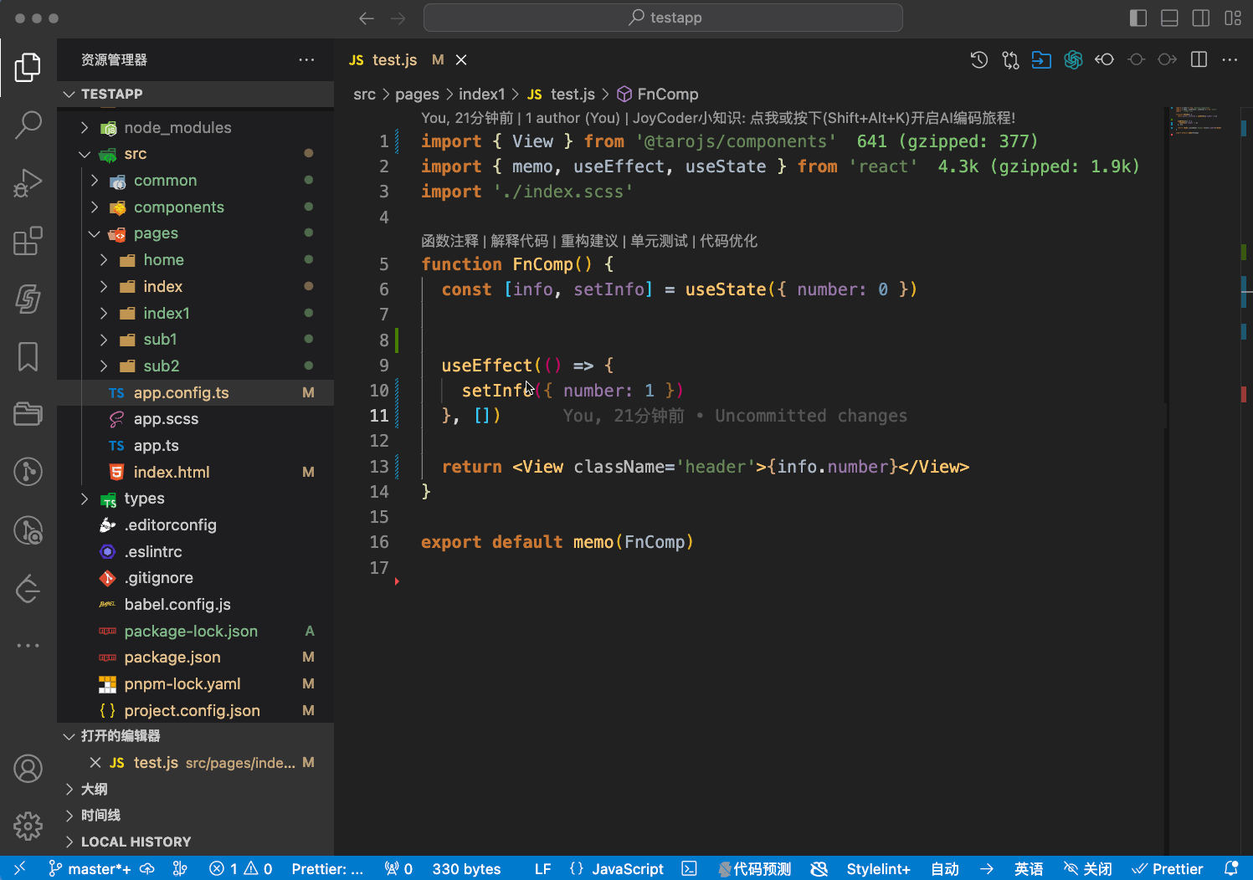
Task: Toggle the bottom panel layout icon
Action: click(x=1169, y=18)
